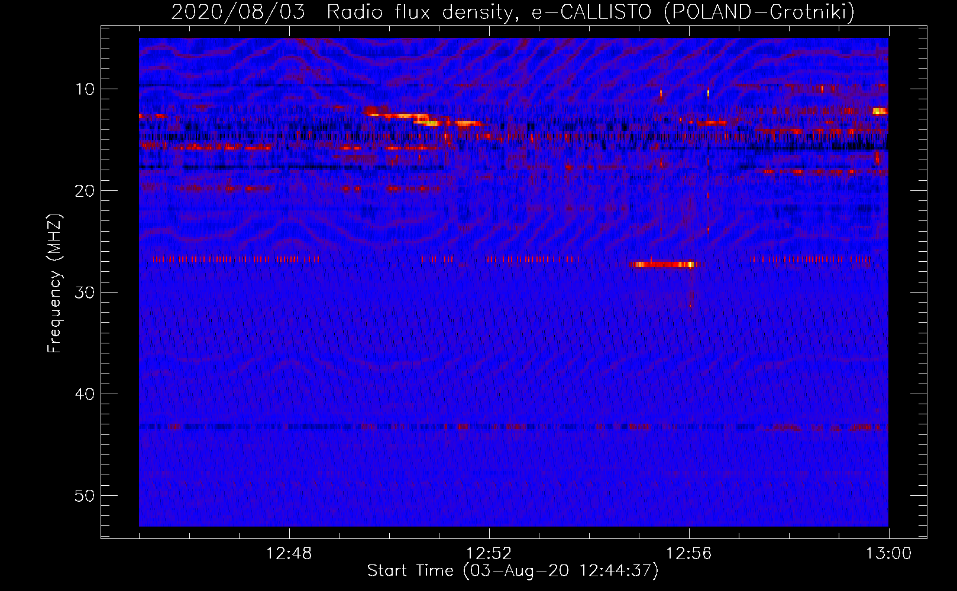Image resolution: width=957 pixels, height=591 pixels.
Task: Click the Frequency (MHZ) axis label
Action: 54,283
